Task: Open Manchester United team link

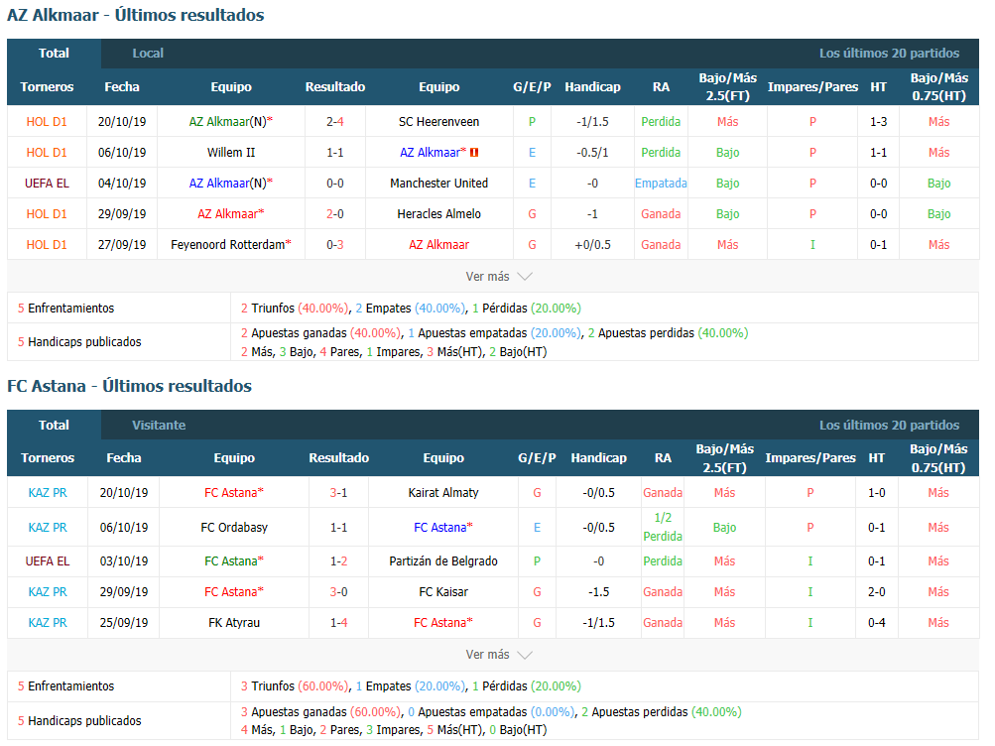Action: coord(438,184)
